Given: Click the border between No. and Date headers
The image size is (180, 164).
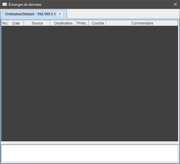Looking at the screenshot, I should (8, 23).
